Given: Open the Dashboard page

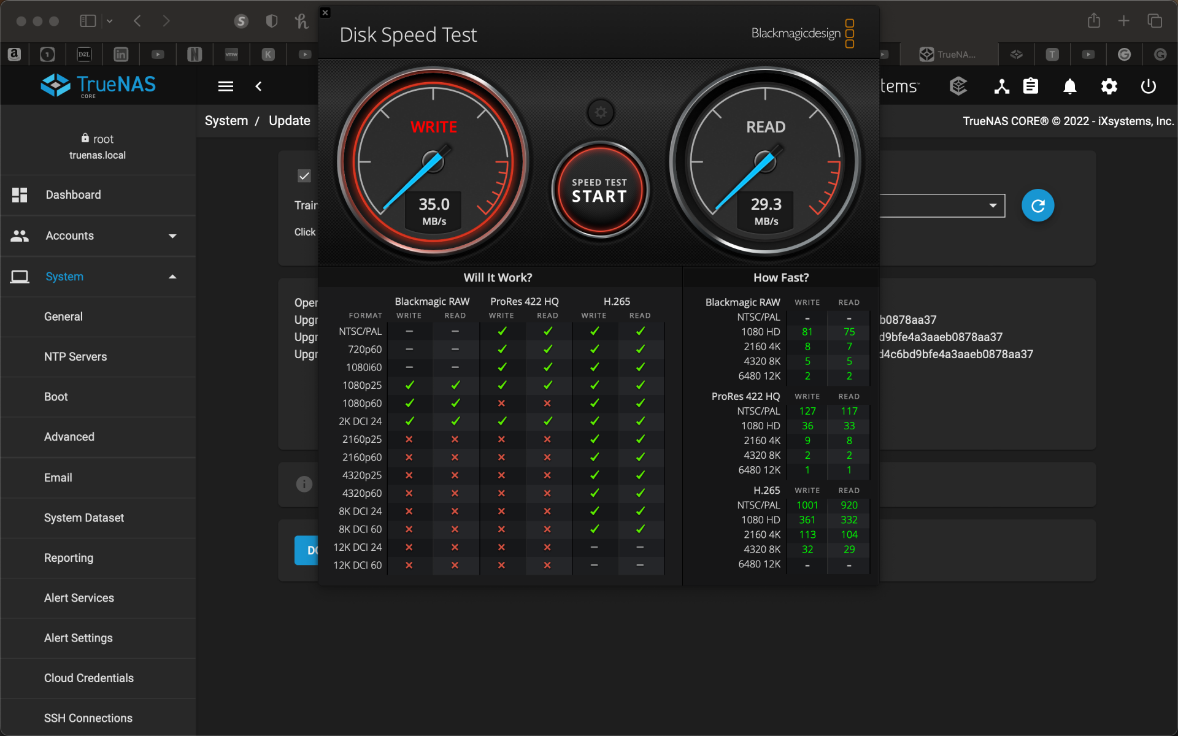Looking at the screenshot, I should [98, 195].
